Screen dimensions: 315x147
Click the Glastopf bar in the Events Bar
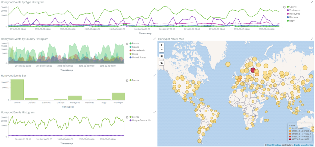pyautogui.click(x=61, y=100)
